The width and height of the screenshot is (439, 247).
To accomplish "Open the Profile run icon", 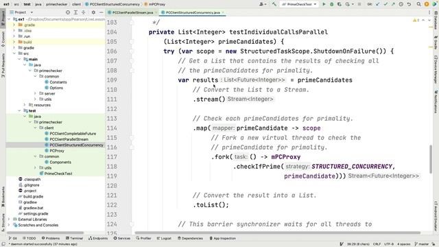I will pos(348,4).
